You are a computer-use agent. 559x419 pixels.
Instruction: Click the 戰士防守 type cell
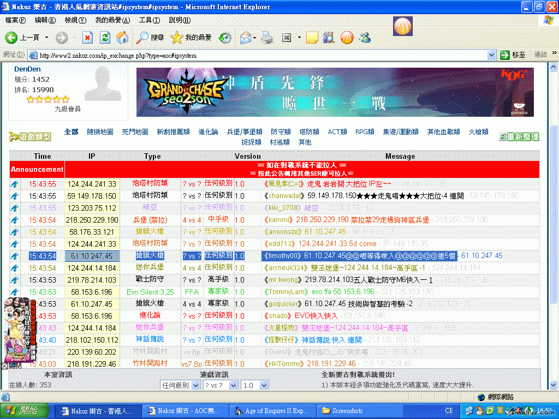pyautogui.click(x=150, y=280)
